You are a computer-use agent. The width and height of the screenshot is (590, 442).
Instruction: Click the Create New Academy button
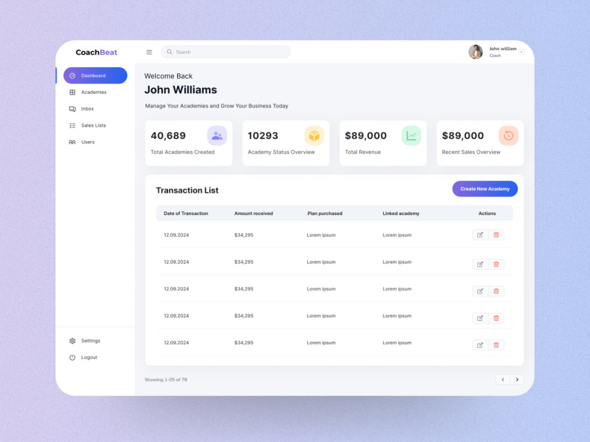485,189
